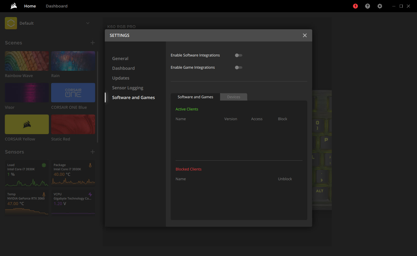417x256 pixels.
Task: Select the CORSAIR ONE Blue scene
Action: click(73, 93)
